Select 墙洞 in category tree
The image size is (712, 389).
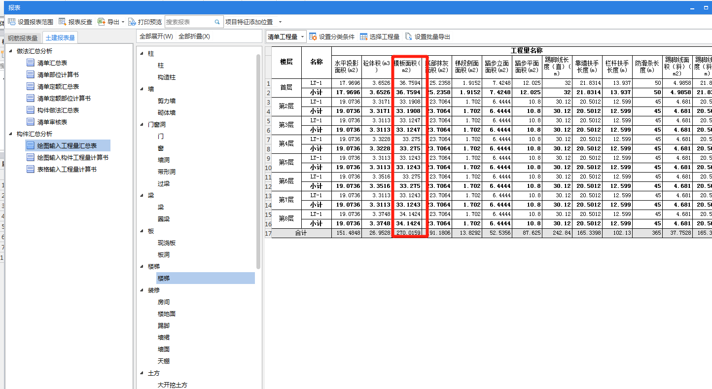click(x=164, y=160)
